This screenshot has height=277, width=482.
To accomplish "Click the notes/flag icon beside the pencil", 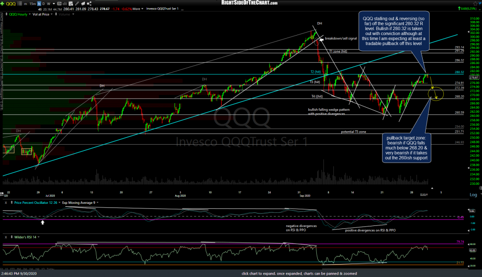I will tap(83, 4).
